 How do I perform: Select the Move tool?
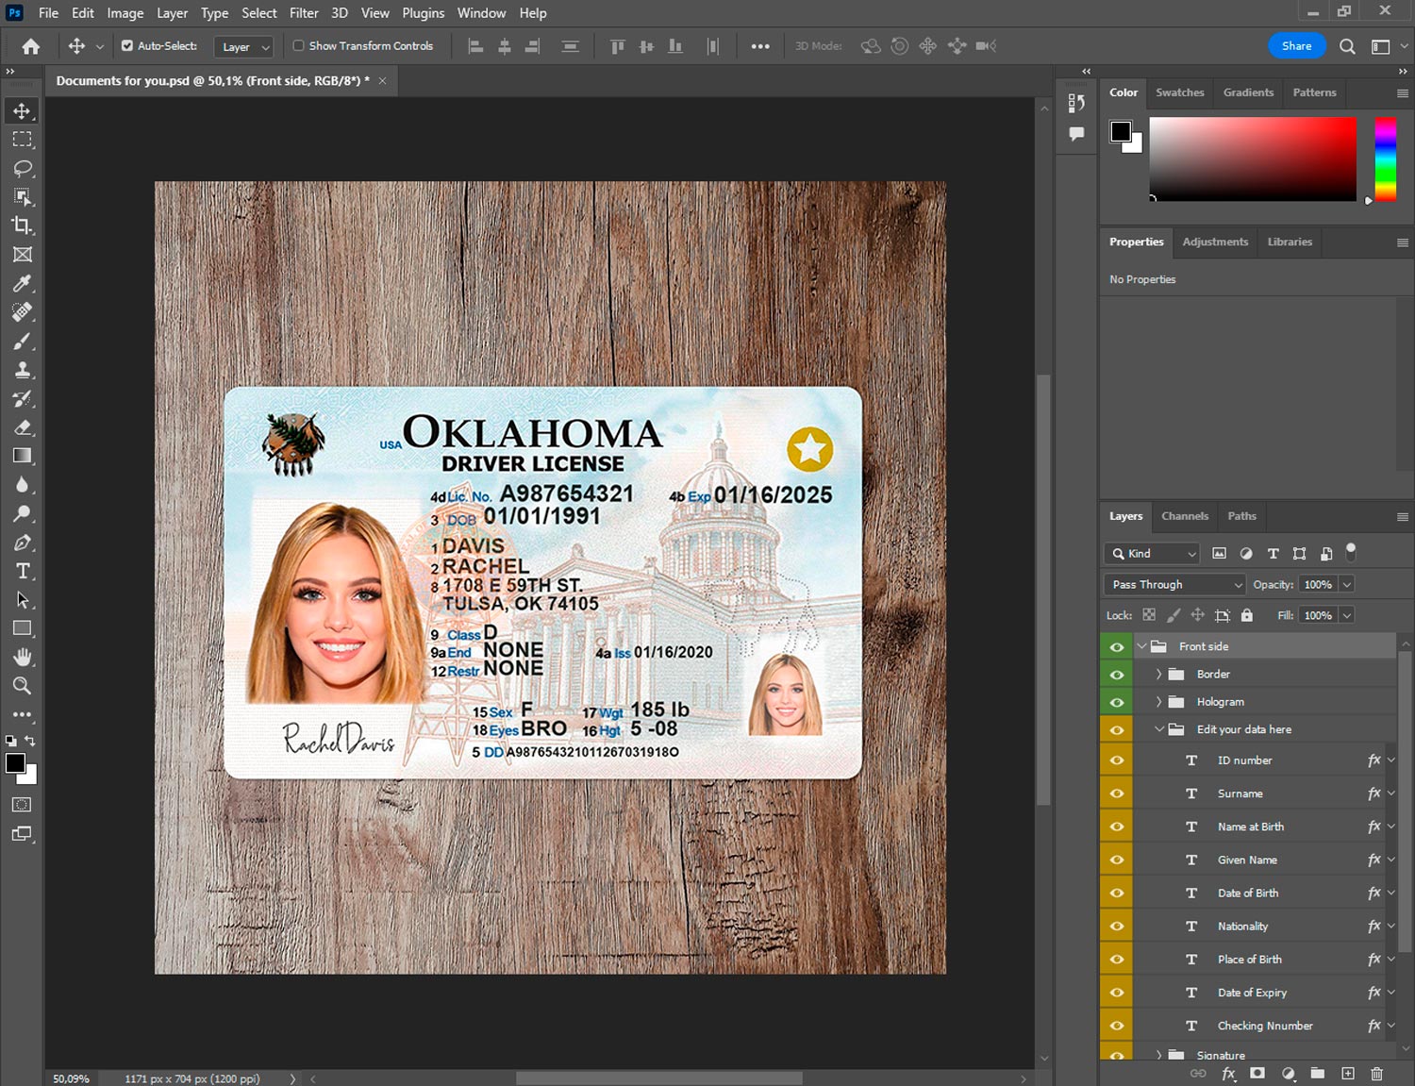click(22, 111)
